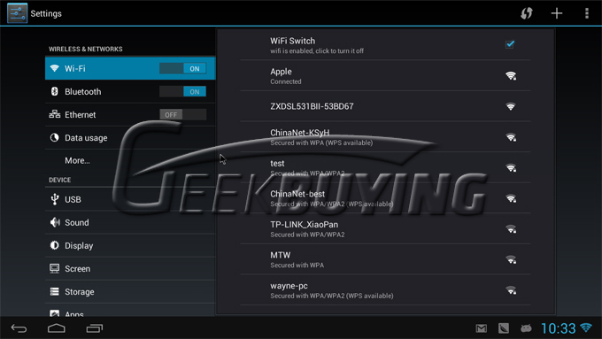602x339 pixels.
Task: Add a network with the plus icon
Action: click(557, 13)
